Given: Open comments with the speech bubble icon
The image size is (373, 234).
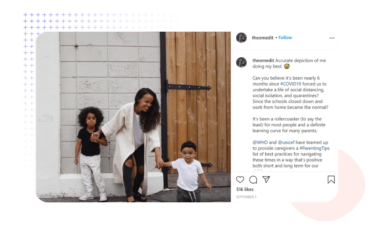Looking at the screenshot, I should point(253,180).
